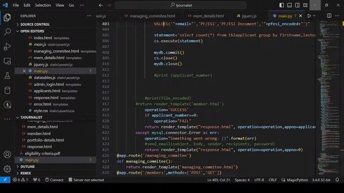This screenshot has width=344, height=193.
Task: Toggle primary side bar visibility
Action: 282,5
